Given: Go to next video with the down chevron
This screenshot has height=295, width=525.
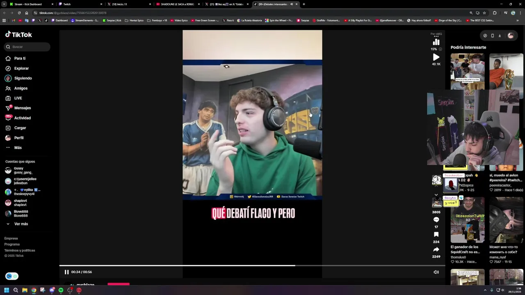Looking at the screenshot, I should pos(436,195).
